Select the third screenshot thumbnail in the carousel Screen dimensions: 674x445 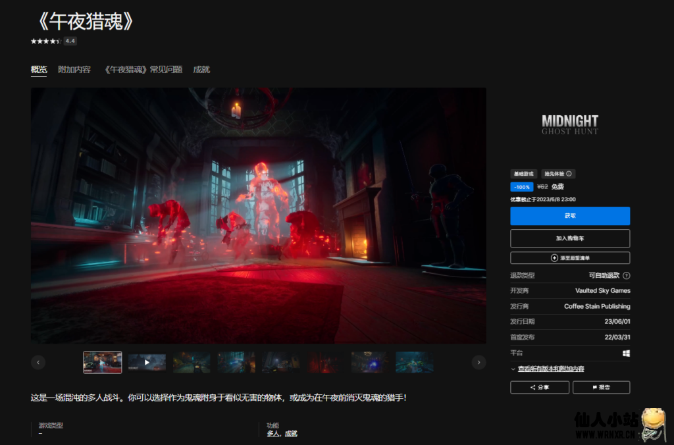pos(192,363)
